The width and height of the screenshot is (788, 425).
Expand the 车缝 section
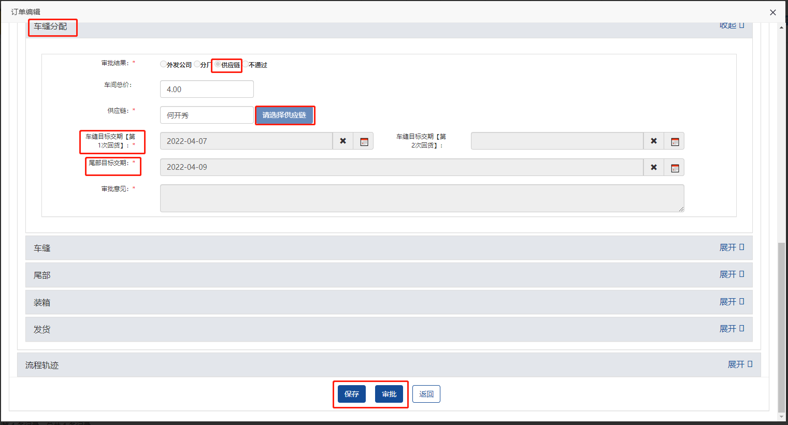pos(731,247)
